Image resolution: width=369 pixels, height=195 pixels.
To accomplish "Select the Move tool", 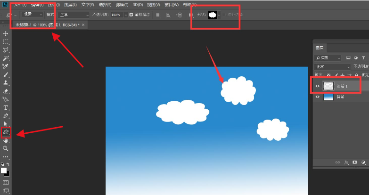I will [6, 34].
